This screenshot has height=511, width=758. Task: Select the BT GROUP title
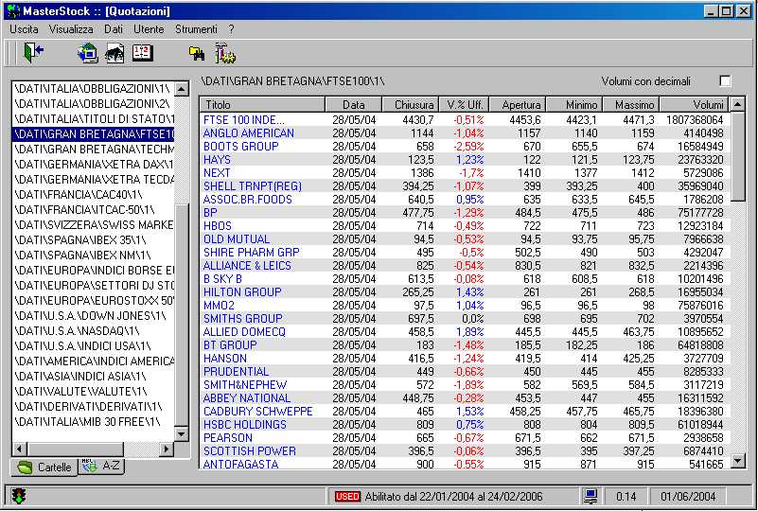230,345
